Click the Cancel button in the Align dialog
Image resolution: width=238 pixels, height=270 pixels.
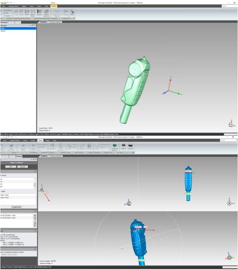[22, 166]
